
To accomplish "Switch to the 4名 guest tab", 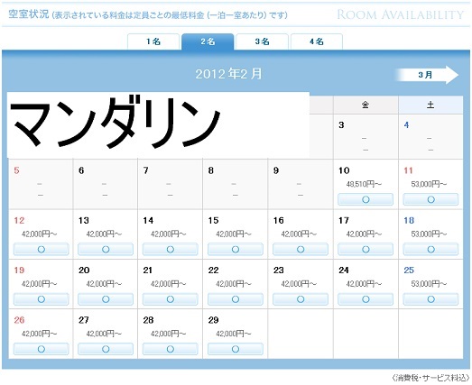I will (x=317, y=41).
